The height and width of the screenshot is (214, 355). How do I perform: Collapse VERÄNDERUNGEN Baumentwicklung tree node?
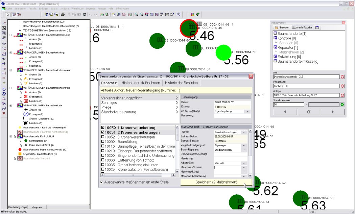tap(11, 53)
